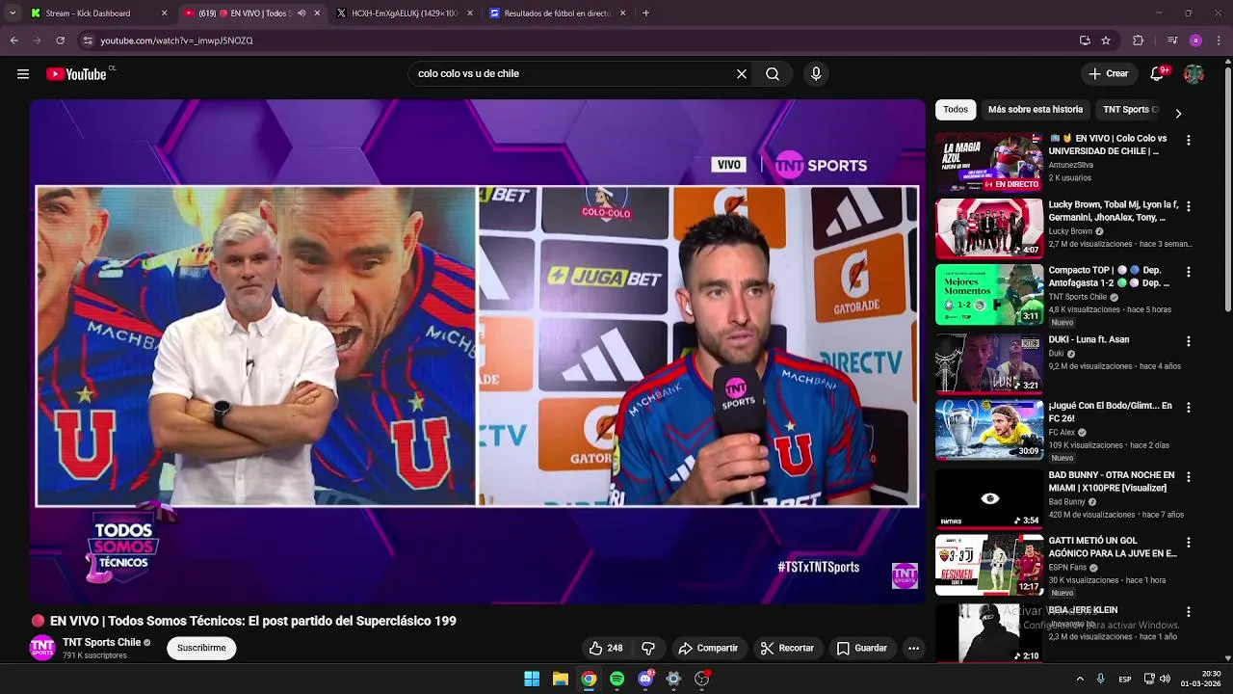Show more filter chips with right arrow
The width and height of the screenshot is (1233, 694).
click(x=1177, y=113)
